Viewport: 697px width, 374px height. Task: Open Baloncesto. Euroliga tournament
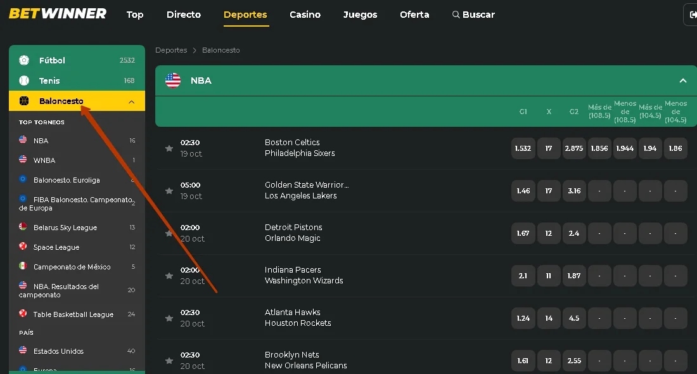[77, 179]
